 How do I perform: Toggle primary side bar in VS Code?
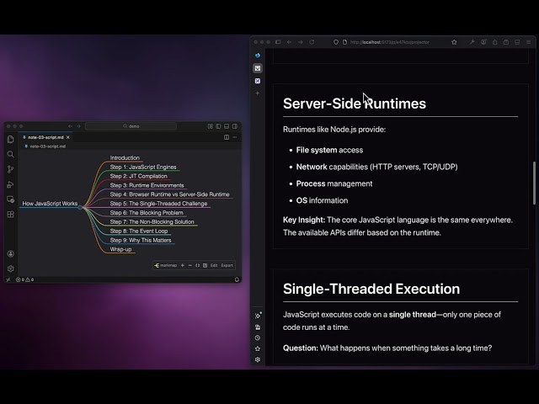click(218, 126)
